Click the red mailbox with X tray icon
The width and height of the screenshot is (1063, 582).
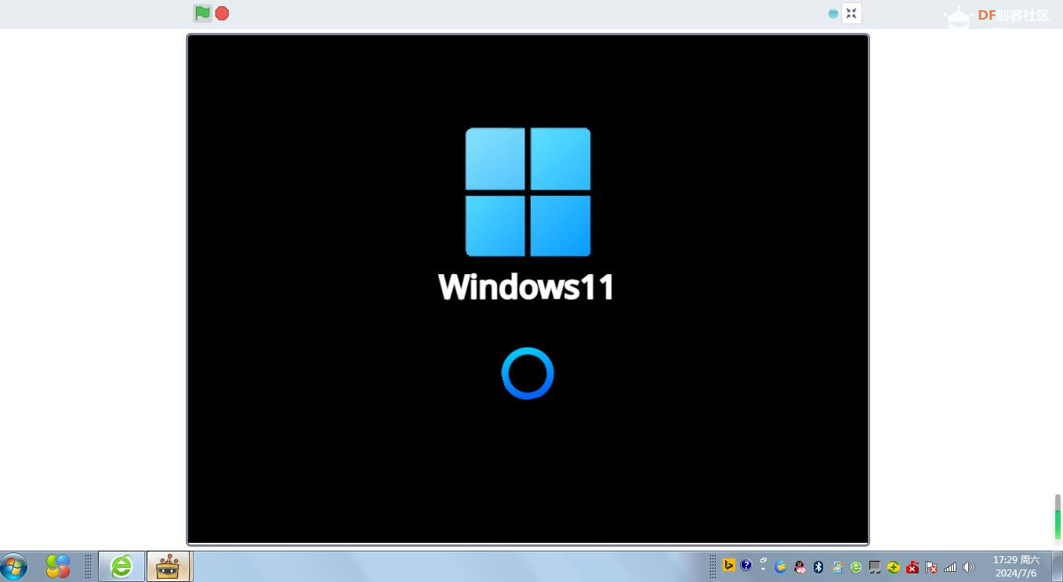coord(912,567)
